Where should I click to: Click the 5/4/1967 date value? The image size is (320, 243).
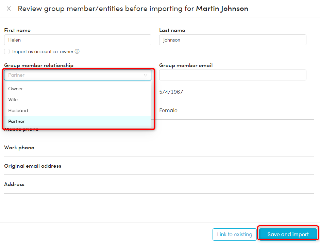(x=171, y=92)
